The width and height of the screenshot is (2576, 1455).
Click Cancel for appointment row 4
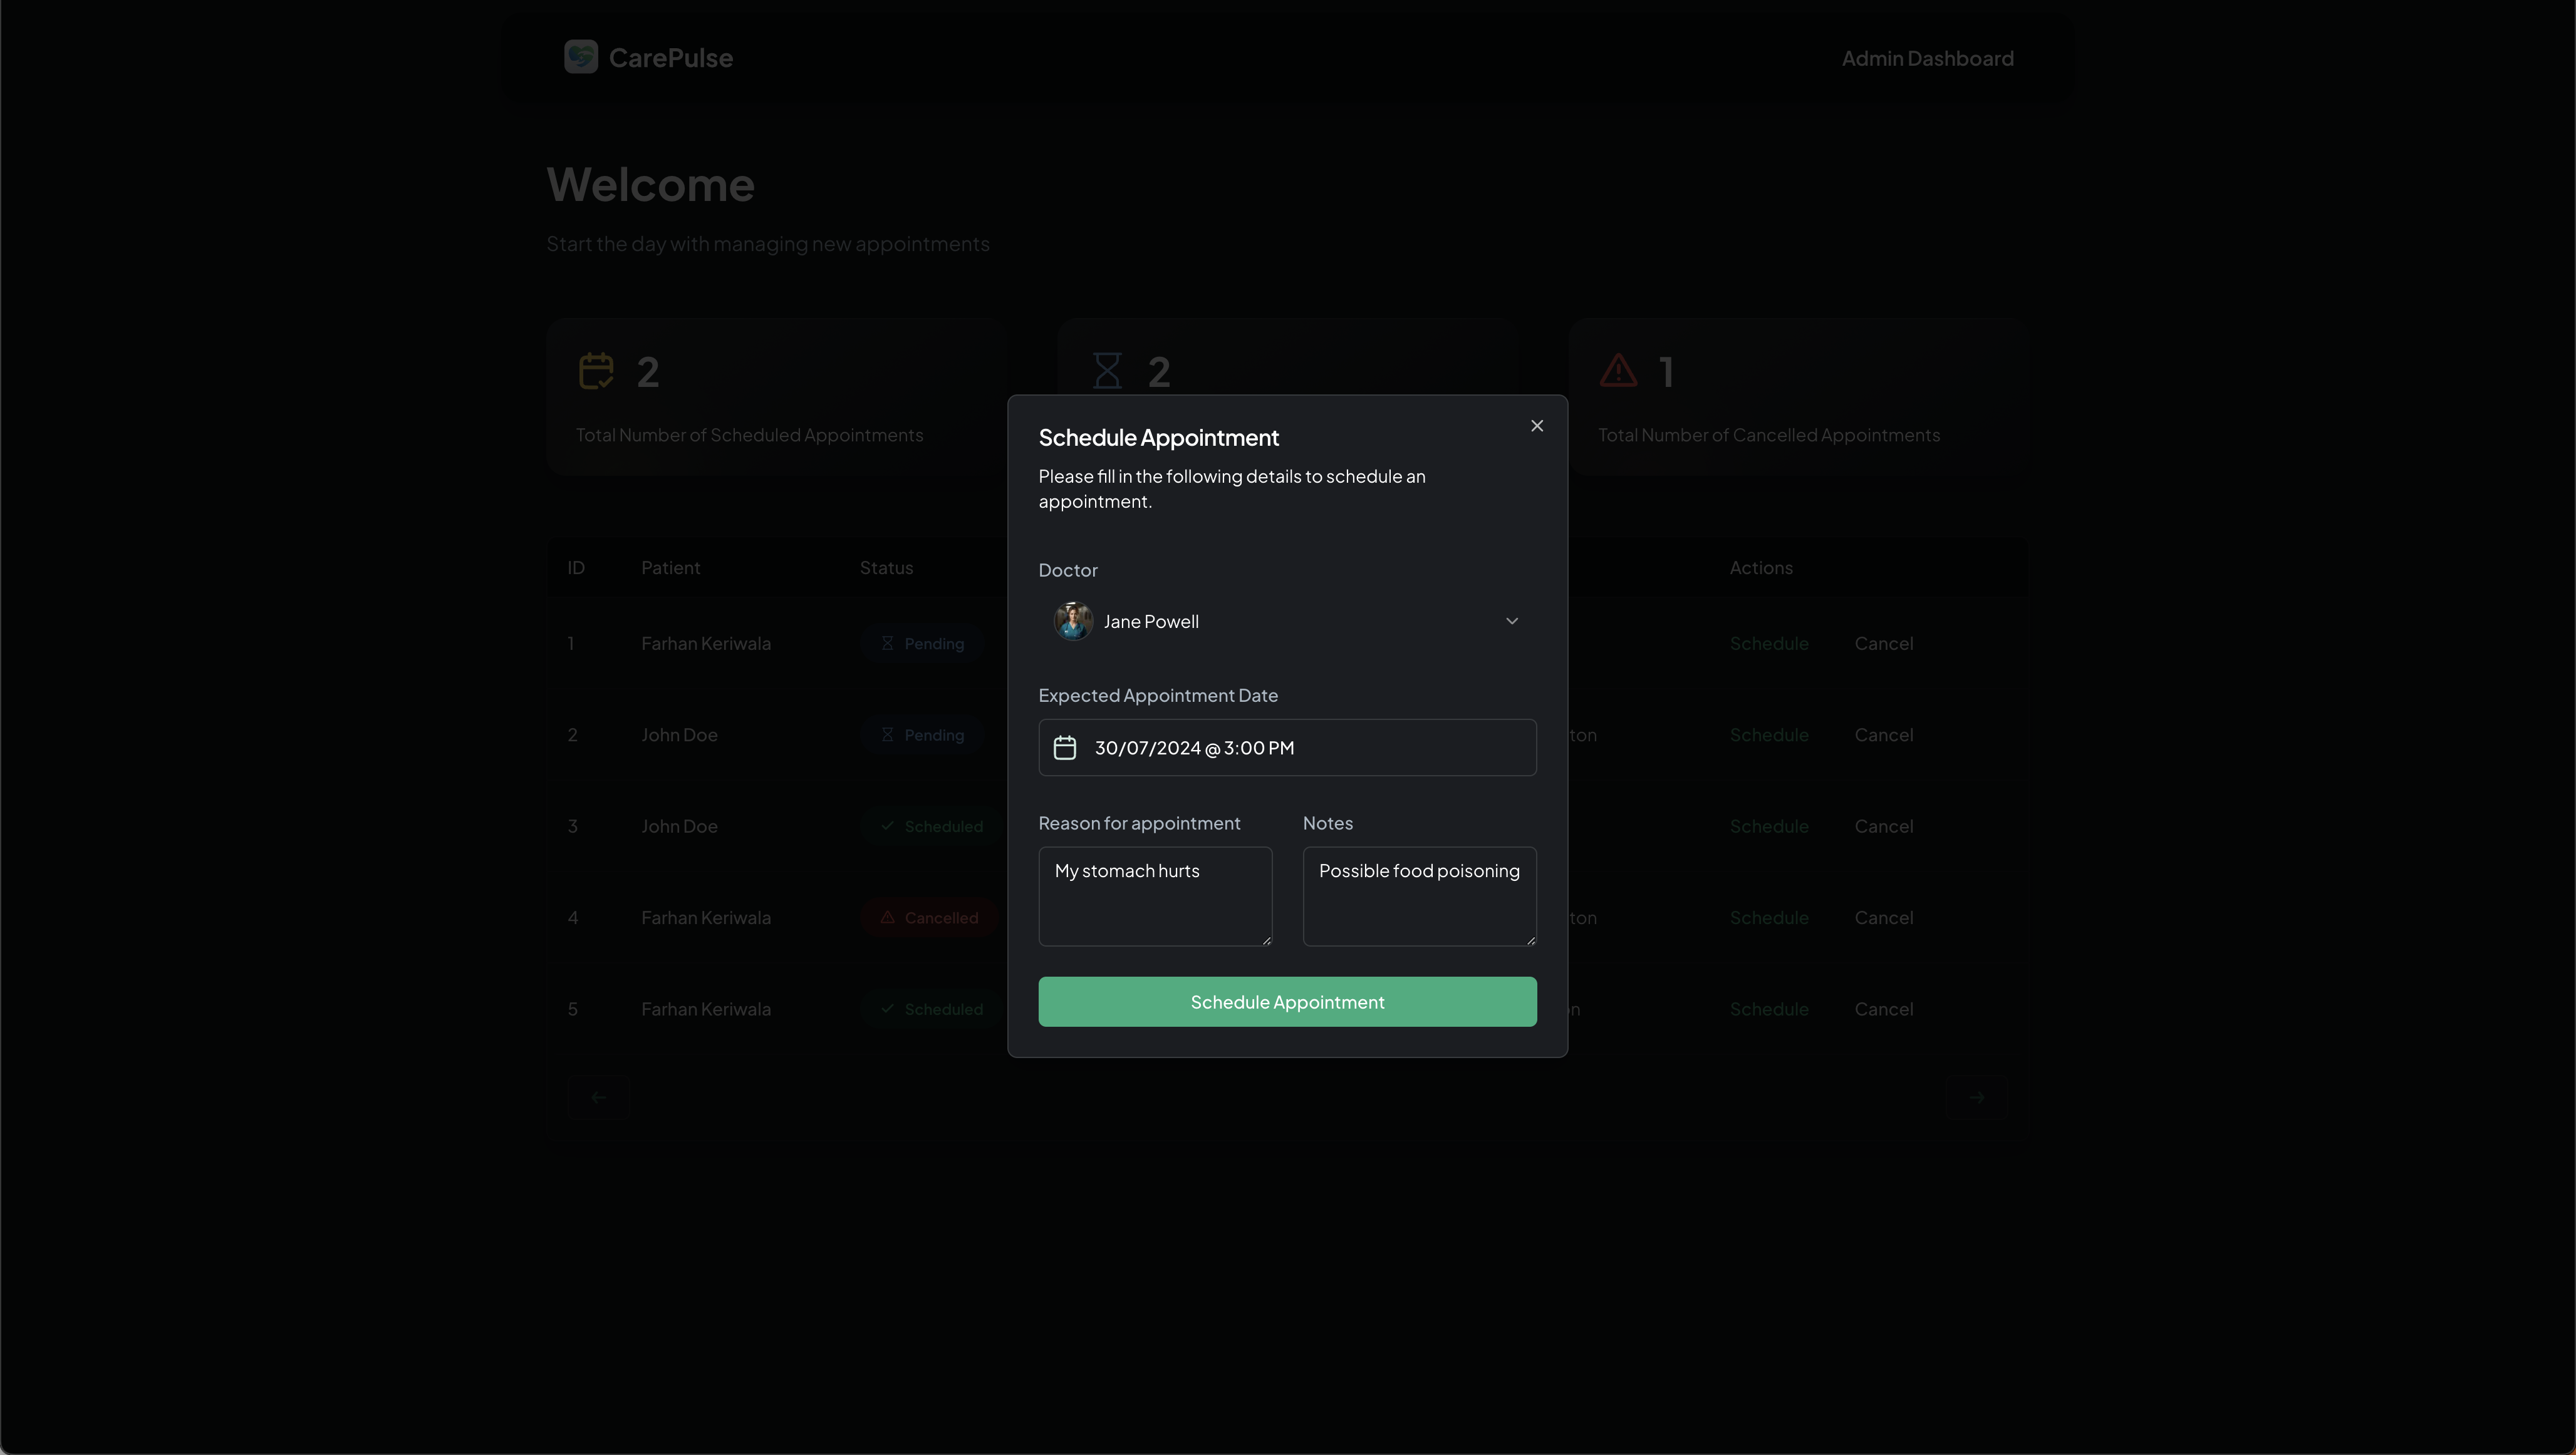point(1884,918)
